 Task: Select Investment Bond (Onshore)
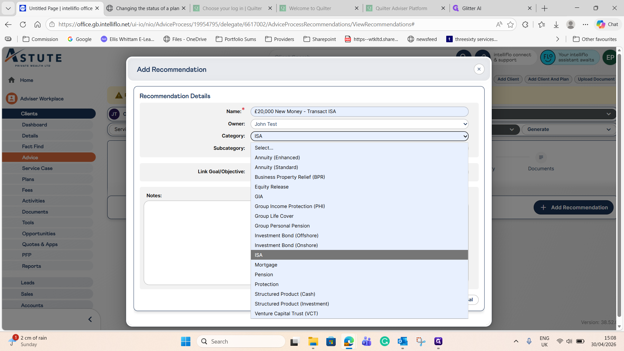coord(359,245)
